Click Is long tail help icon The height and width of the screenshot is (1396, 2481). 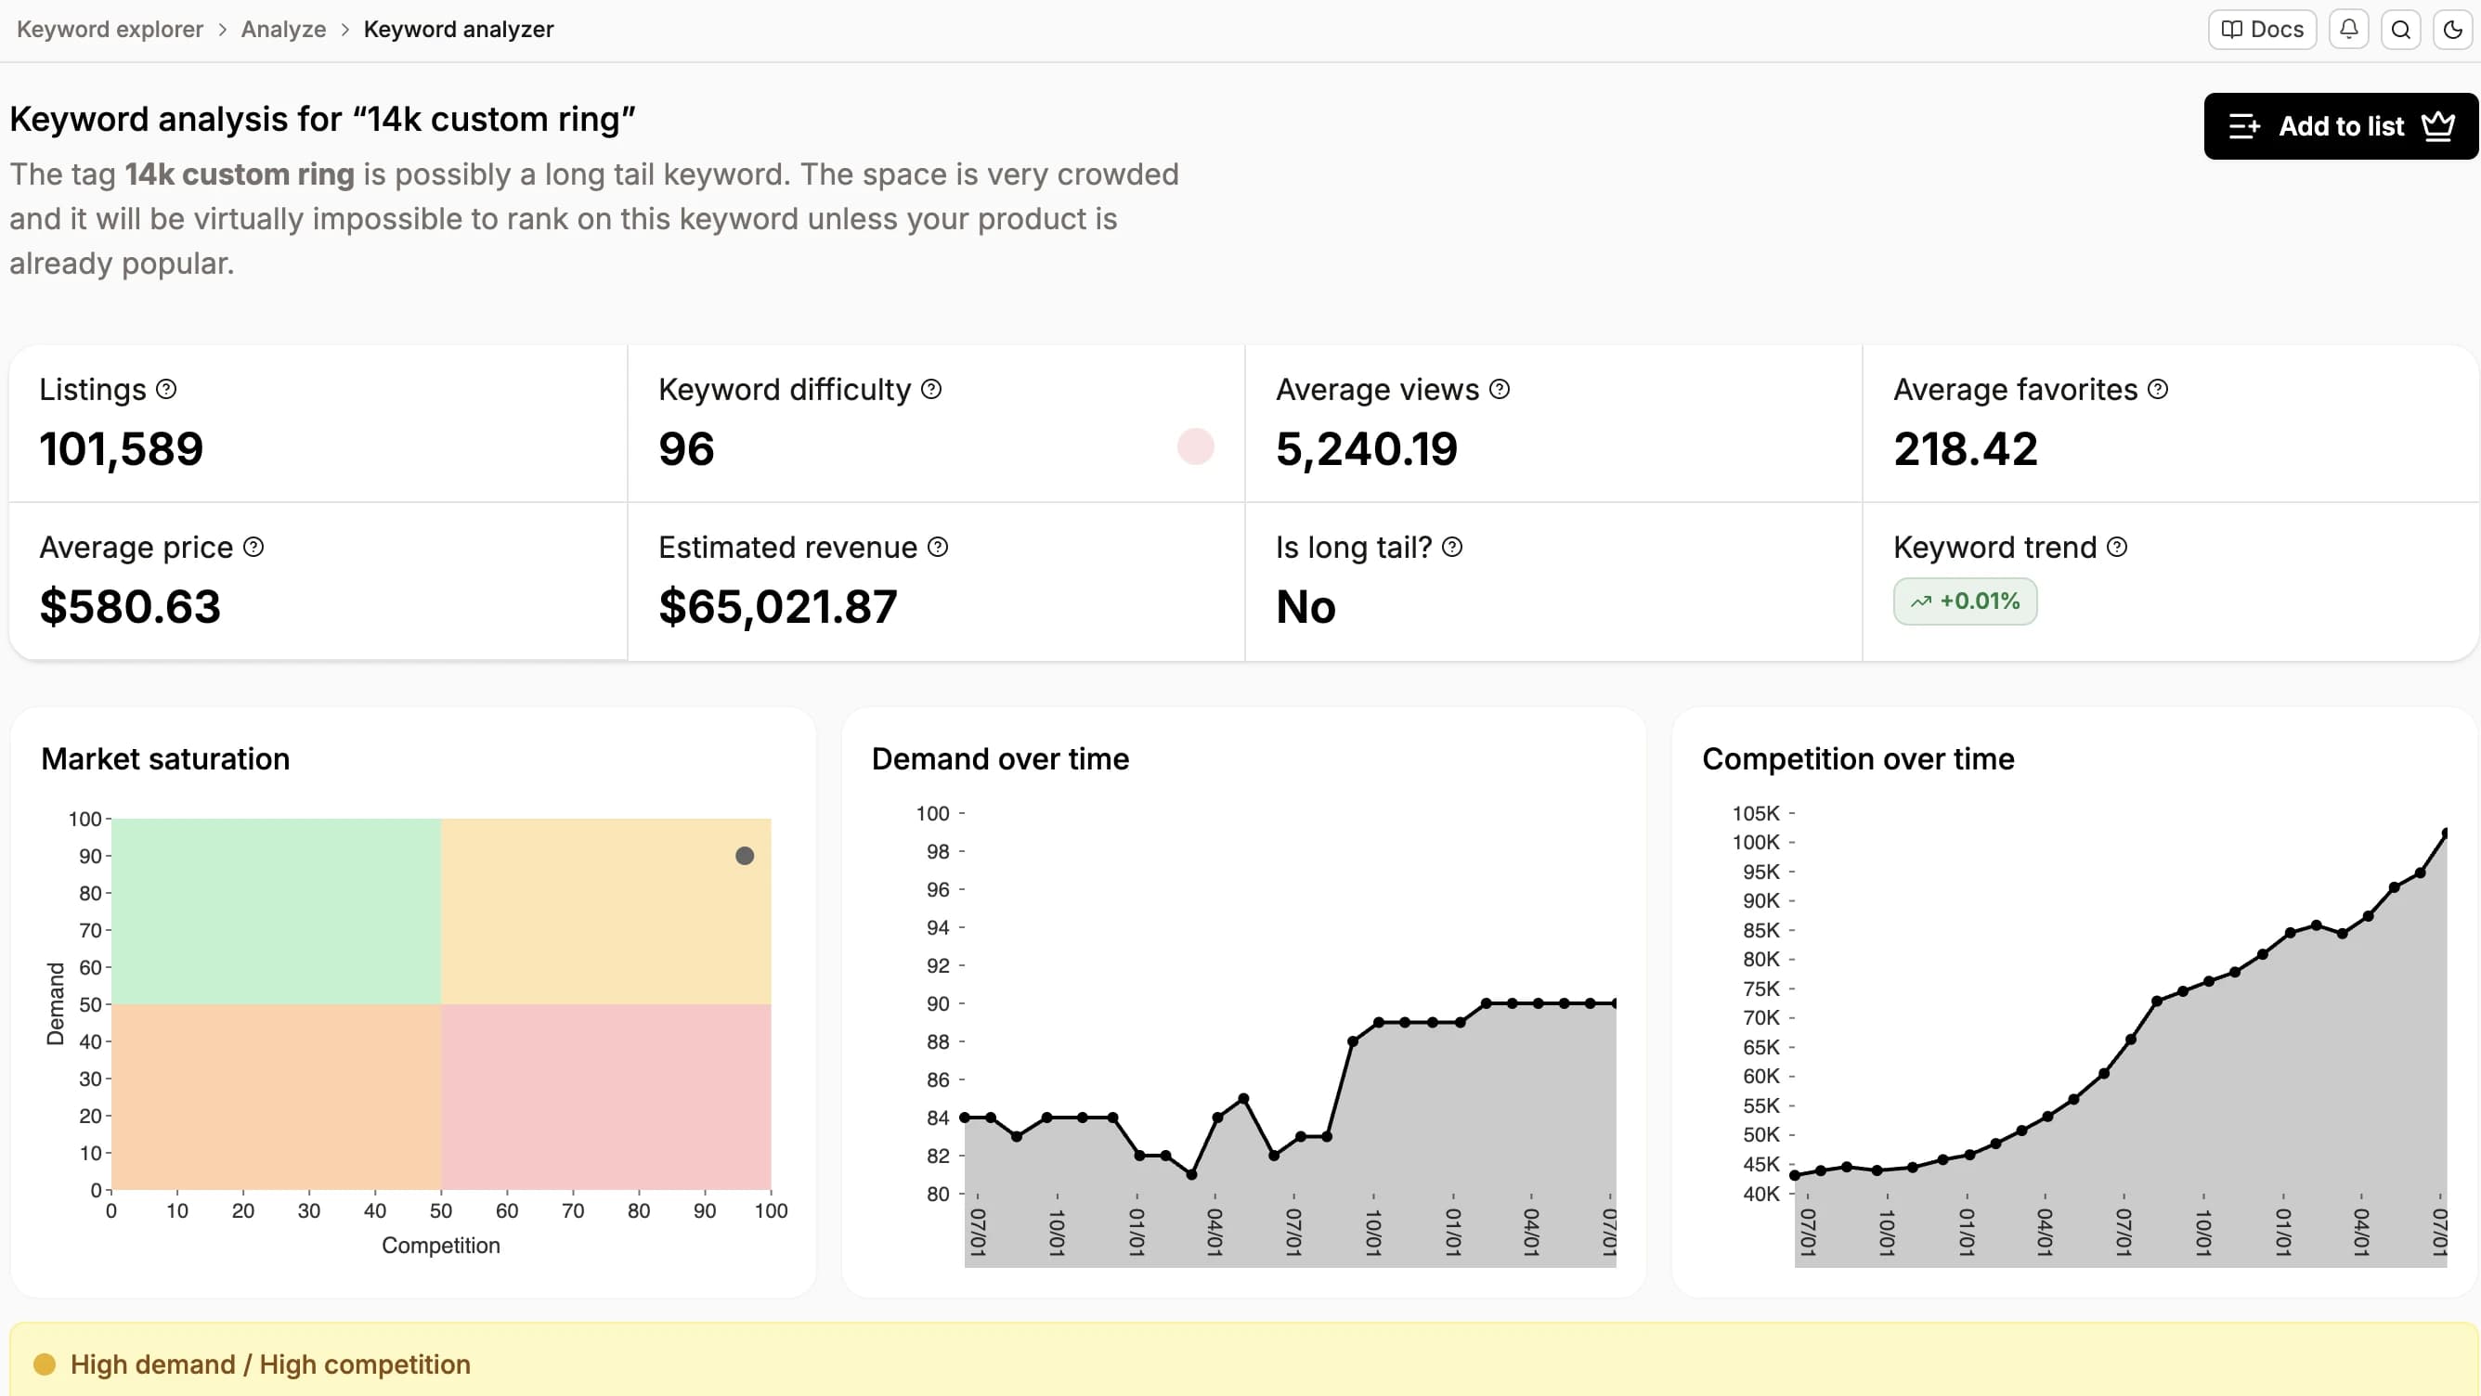1452,547
